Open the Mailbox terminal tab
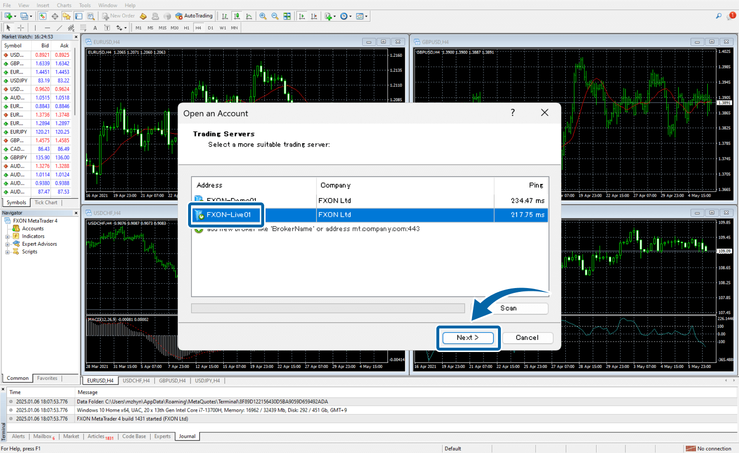 coord(43,437)
